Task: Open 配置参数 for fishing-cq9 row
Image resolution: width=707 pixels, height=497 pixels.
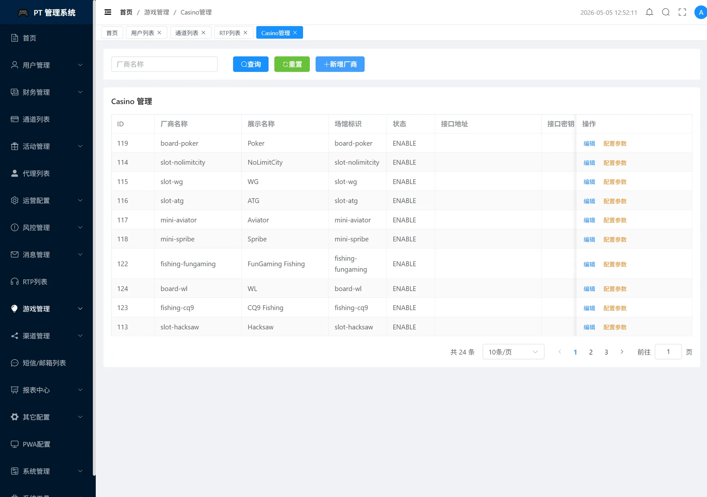Action: [x=615, y=308]
